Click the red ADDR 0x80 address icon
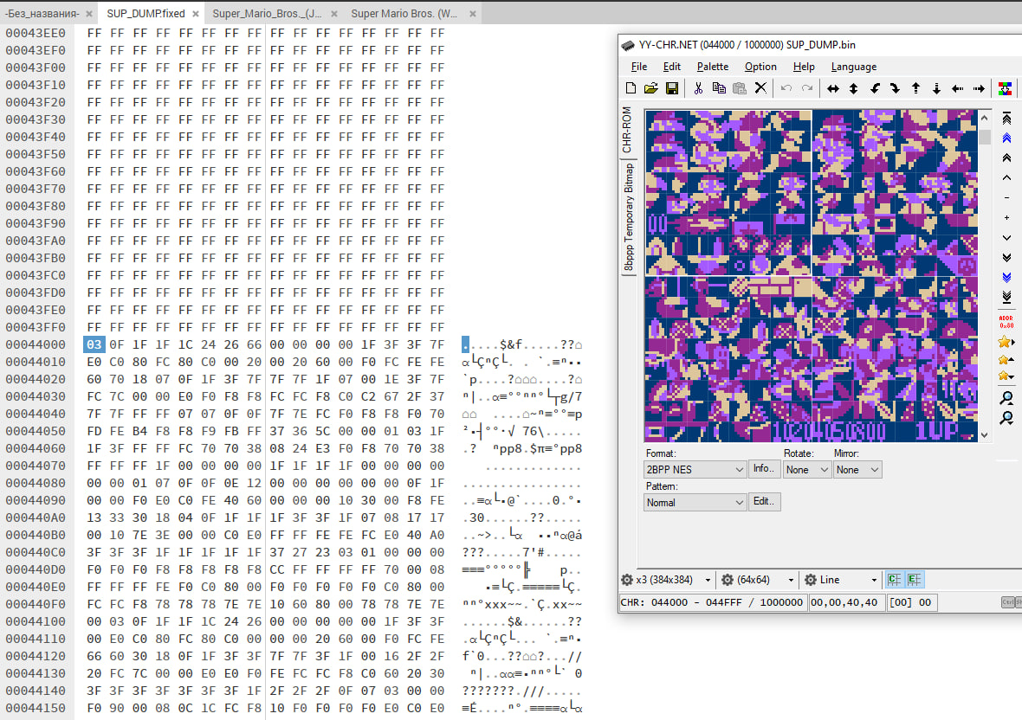This screenshot has width=1022, height=720. [x=1006, y=321]
